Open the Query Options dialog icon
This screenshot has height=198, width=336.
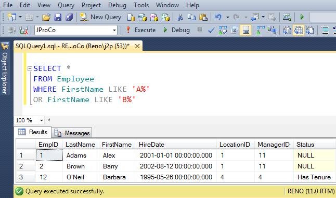point(234,31)
